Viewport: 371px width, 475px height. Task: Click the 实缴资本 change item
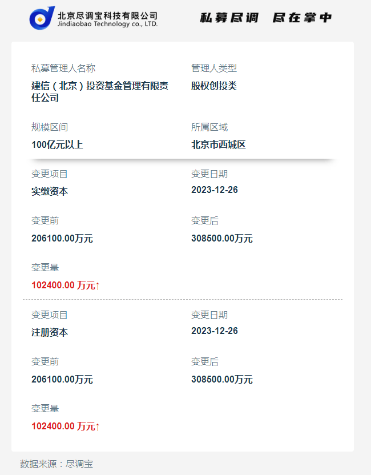(x=50, y=191)
